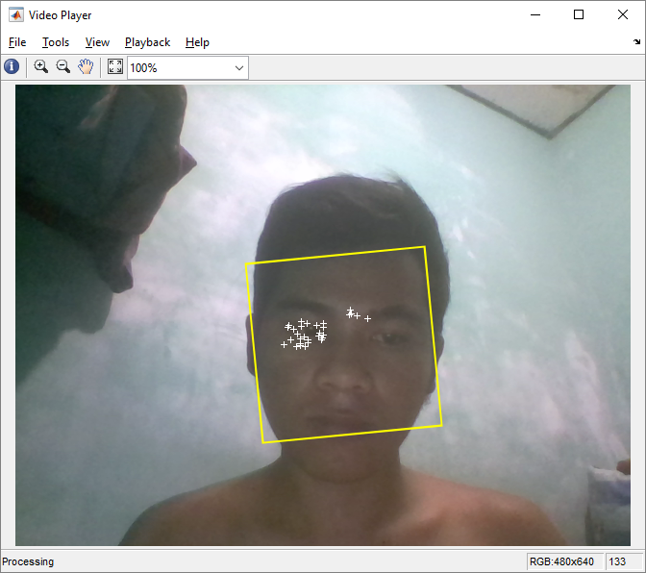Click the frame counter showing 133

point(617,561)
